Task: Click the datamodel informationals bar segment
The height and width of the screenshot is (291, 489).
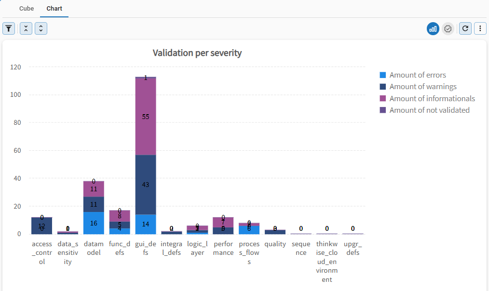Action: [x=94, y=189]
